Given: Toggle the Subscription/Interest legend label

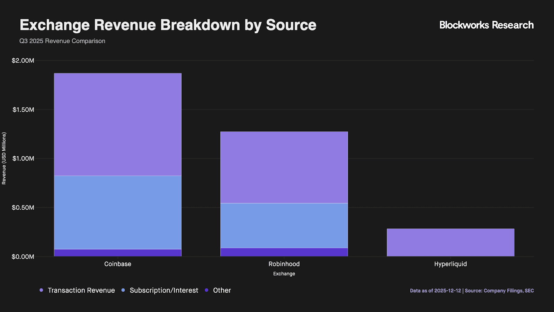Looking at the screenshot, I should coord(164,290).
